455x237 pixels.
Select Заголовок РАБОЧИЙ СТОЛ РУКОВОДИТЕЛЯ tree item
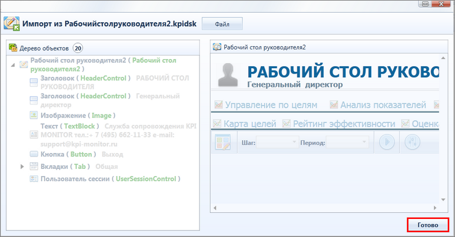115,83
